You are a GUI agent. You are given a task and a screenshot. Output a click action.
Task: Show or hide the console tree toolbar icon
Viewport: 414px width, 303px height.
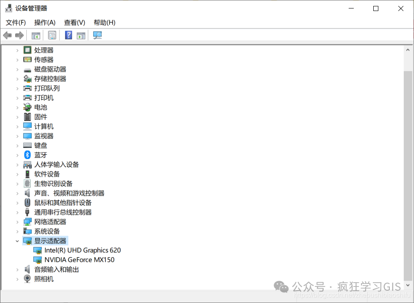(36, 35)
